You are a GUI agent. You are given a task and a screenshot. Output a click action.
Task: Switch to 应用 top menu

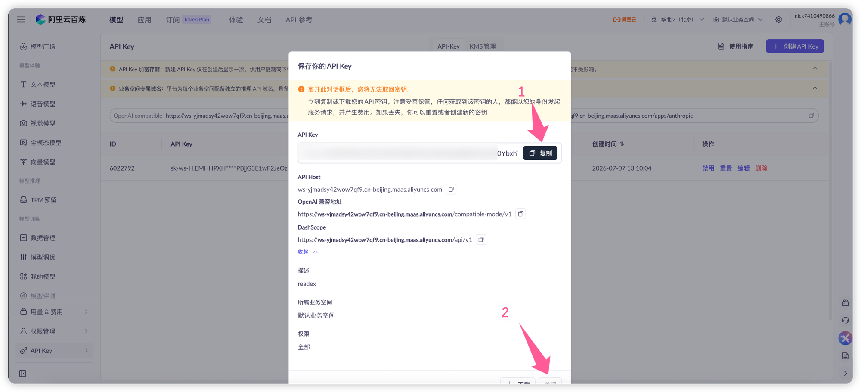144,20
